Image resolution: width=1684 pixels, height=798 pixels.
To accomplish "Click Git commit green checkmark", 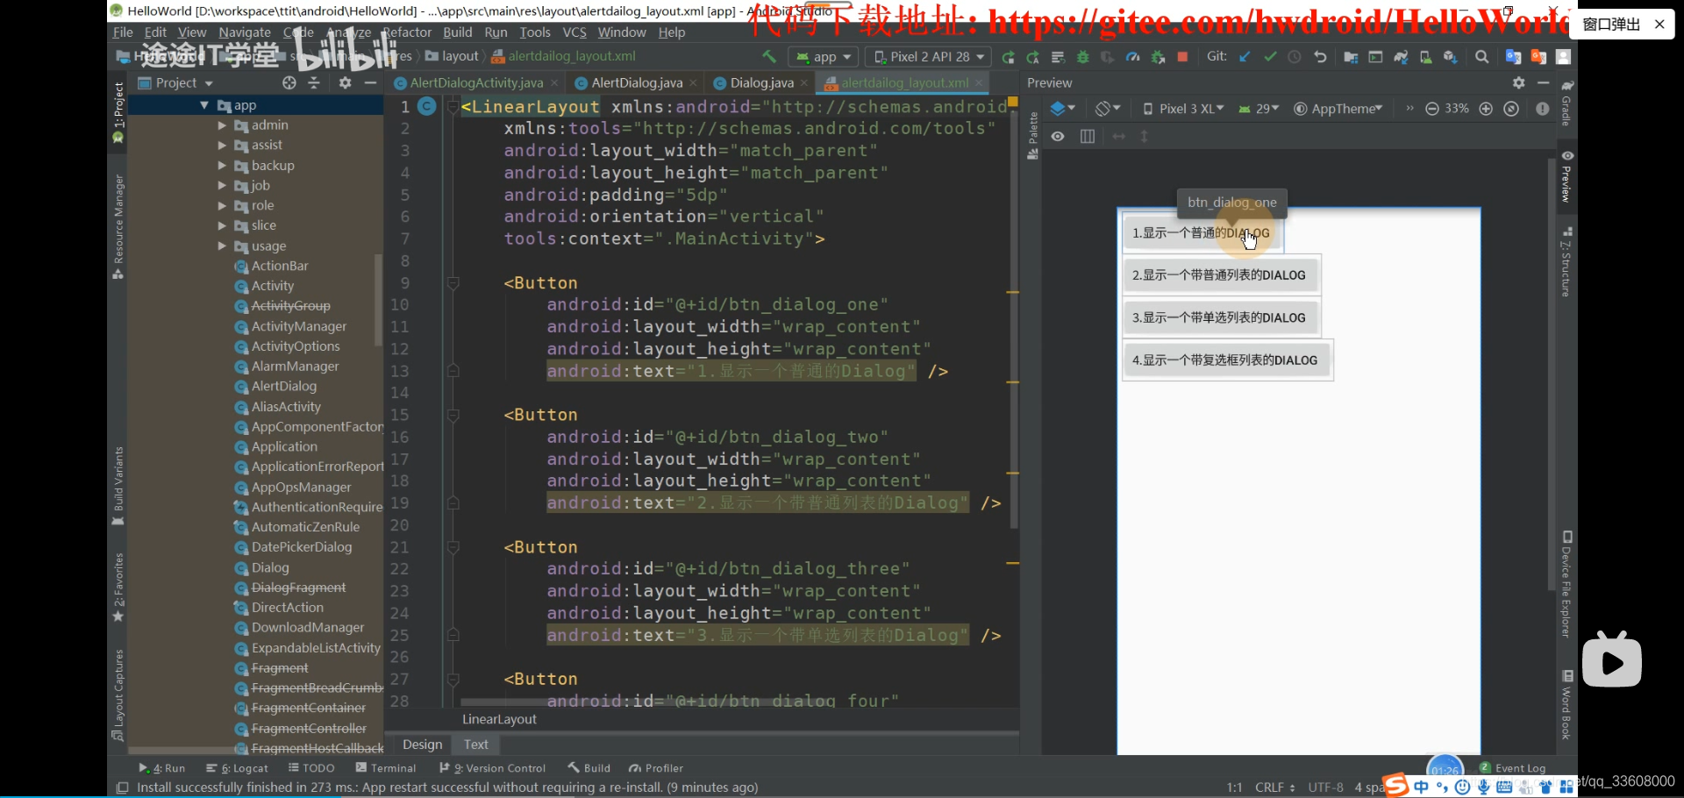I will click(x=1270, y=57).
